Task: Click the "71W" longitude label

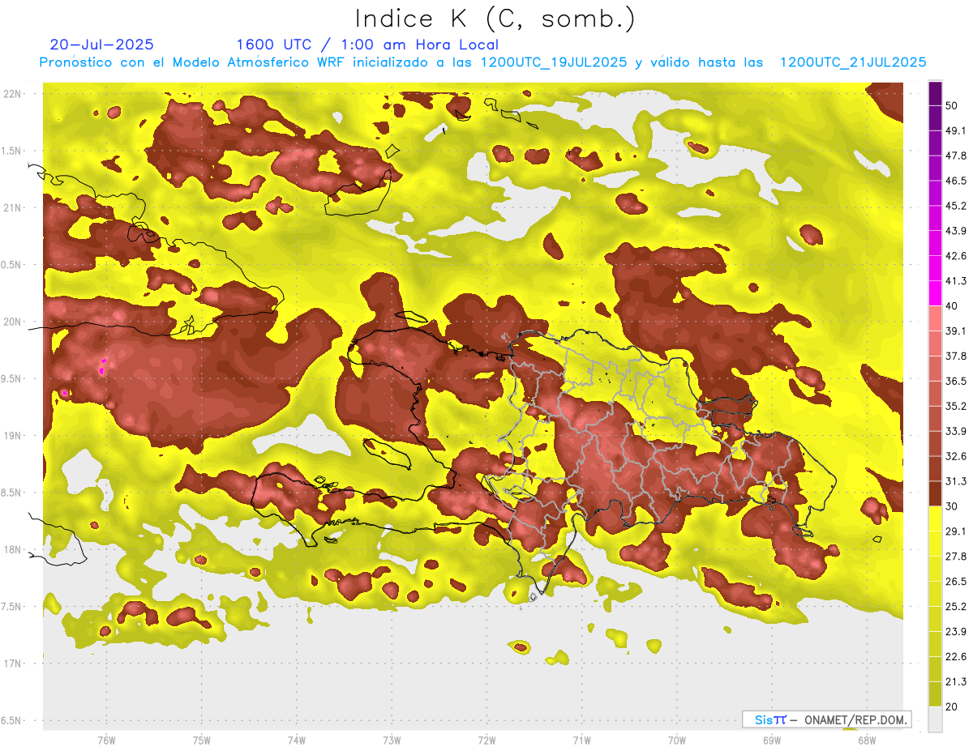Action: (581, 740)
